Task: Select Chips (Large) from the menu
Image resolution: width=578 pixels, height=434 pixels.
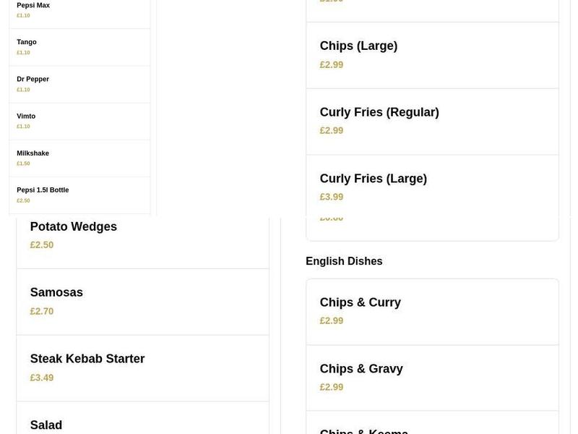Action: click(x=358, y=46)
